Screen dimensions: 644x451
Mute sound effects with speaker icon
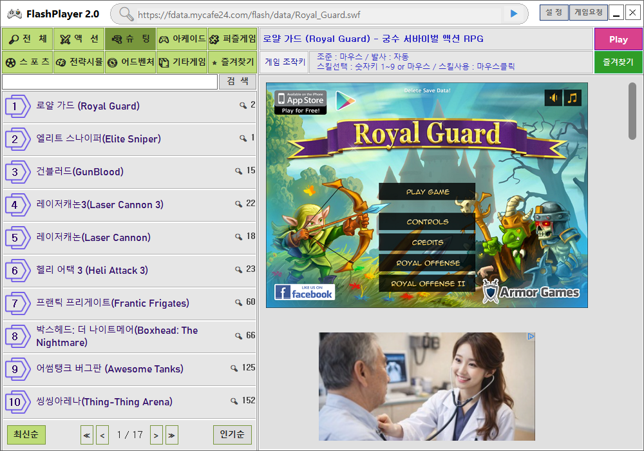click(x=553, y=98)
